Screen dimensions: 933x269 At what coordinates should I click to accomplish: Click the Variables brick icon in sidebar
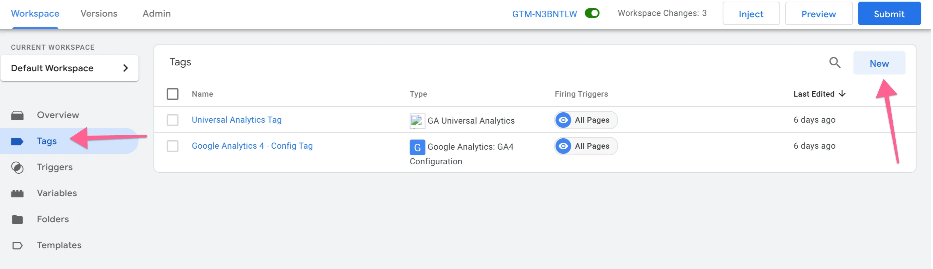point(17,193)
